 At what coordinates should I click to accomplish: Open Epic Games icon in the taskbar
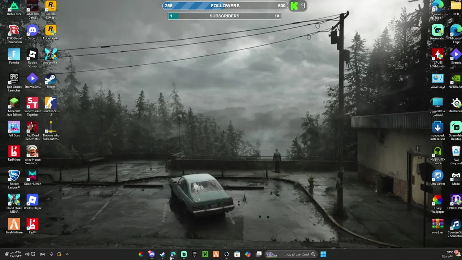point(194,254)
